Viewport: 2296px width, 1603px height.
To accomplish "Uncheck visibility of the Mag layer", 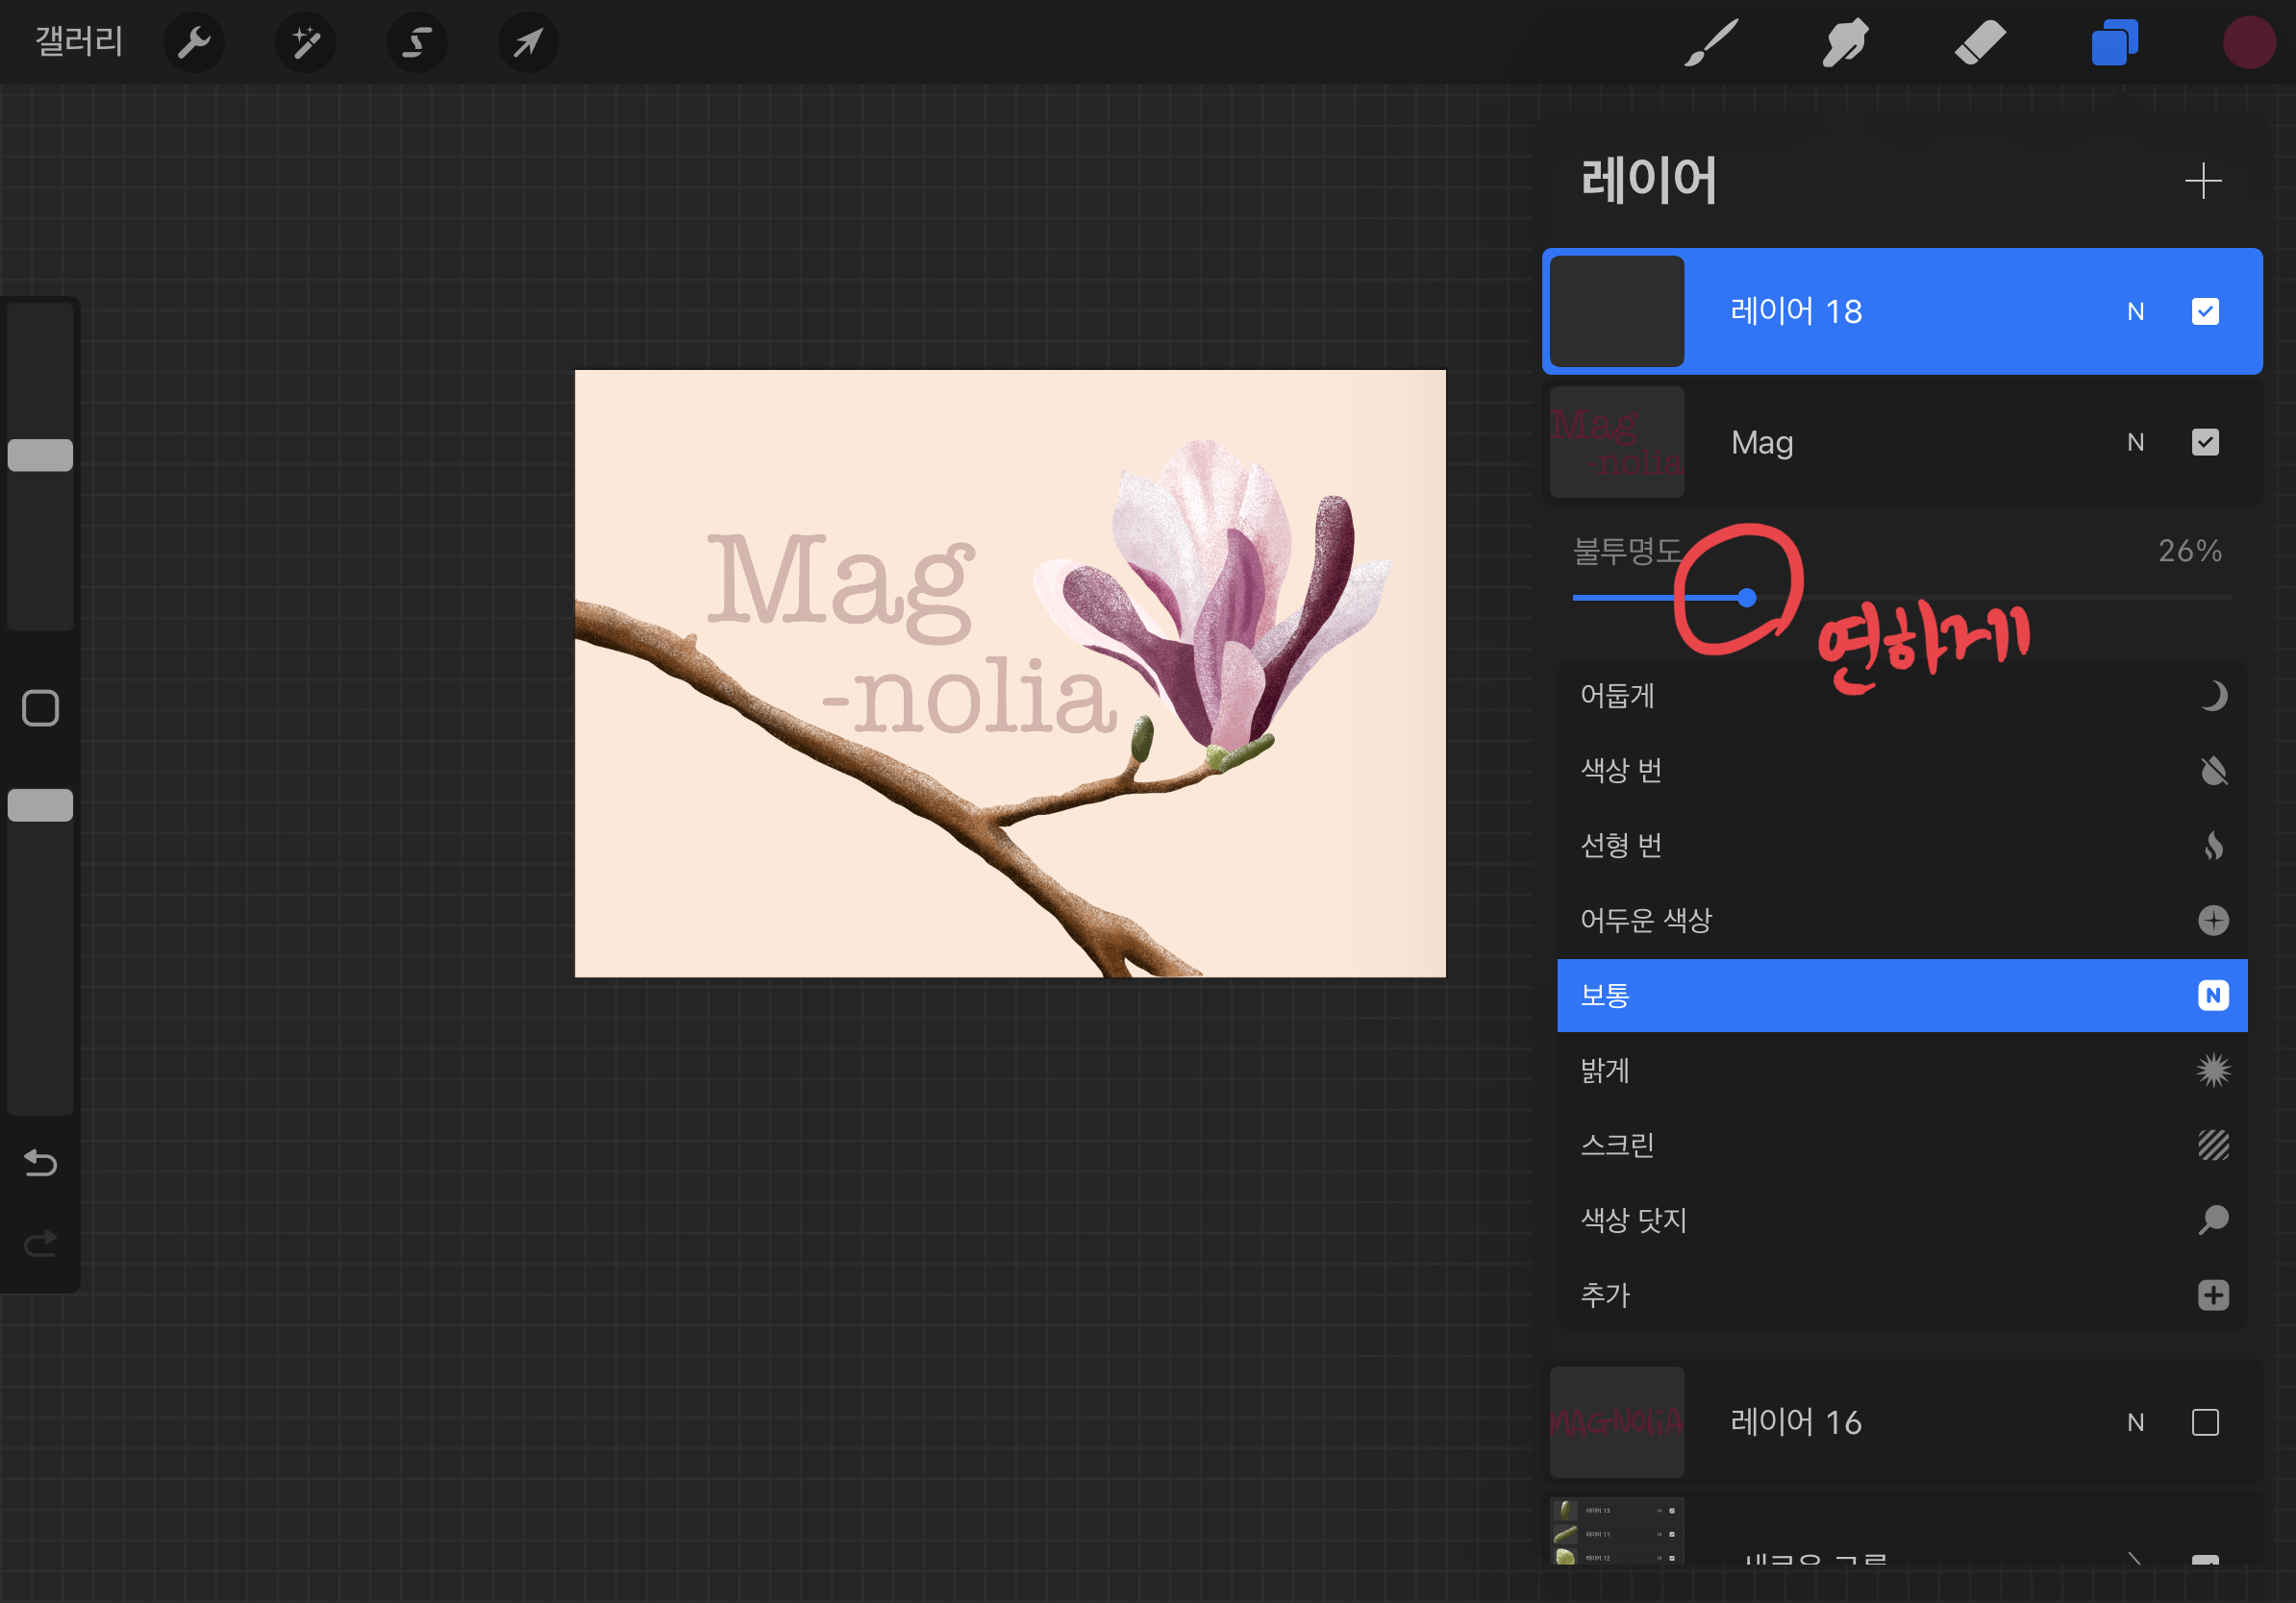I will point(2204,443).
